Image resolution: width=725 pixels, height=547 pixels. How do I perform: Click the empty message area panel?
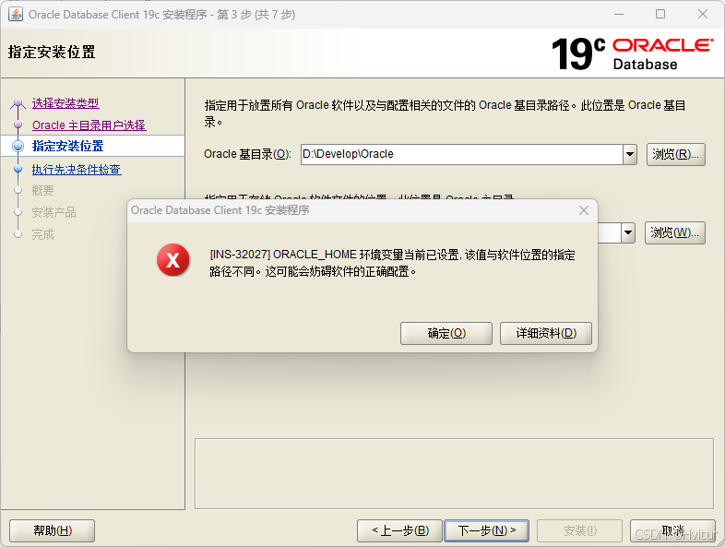(x=454, y=473)
